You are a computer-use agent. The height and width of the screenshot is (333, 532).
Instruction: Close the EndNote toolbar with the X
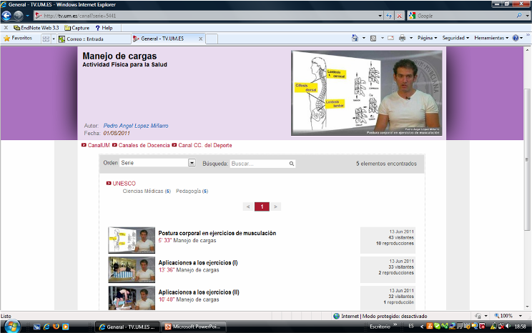6,28
